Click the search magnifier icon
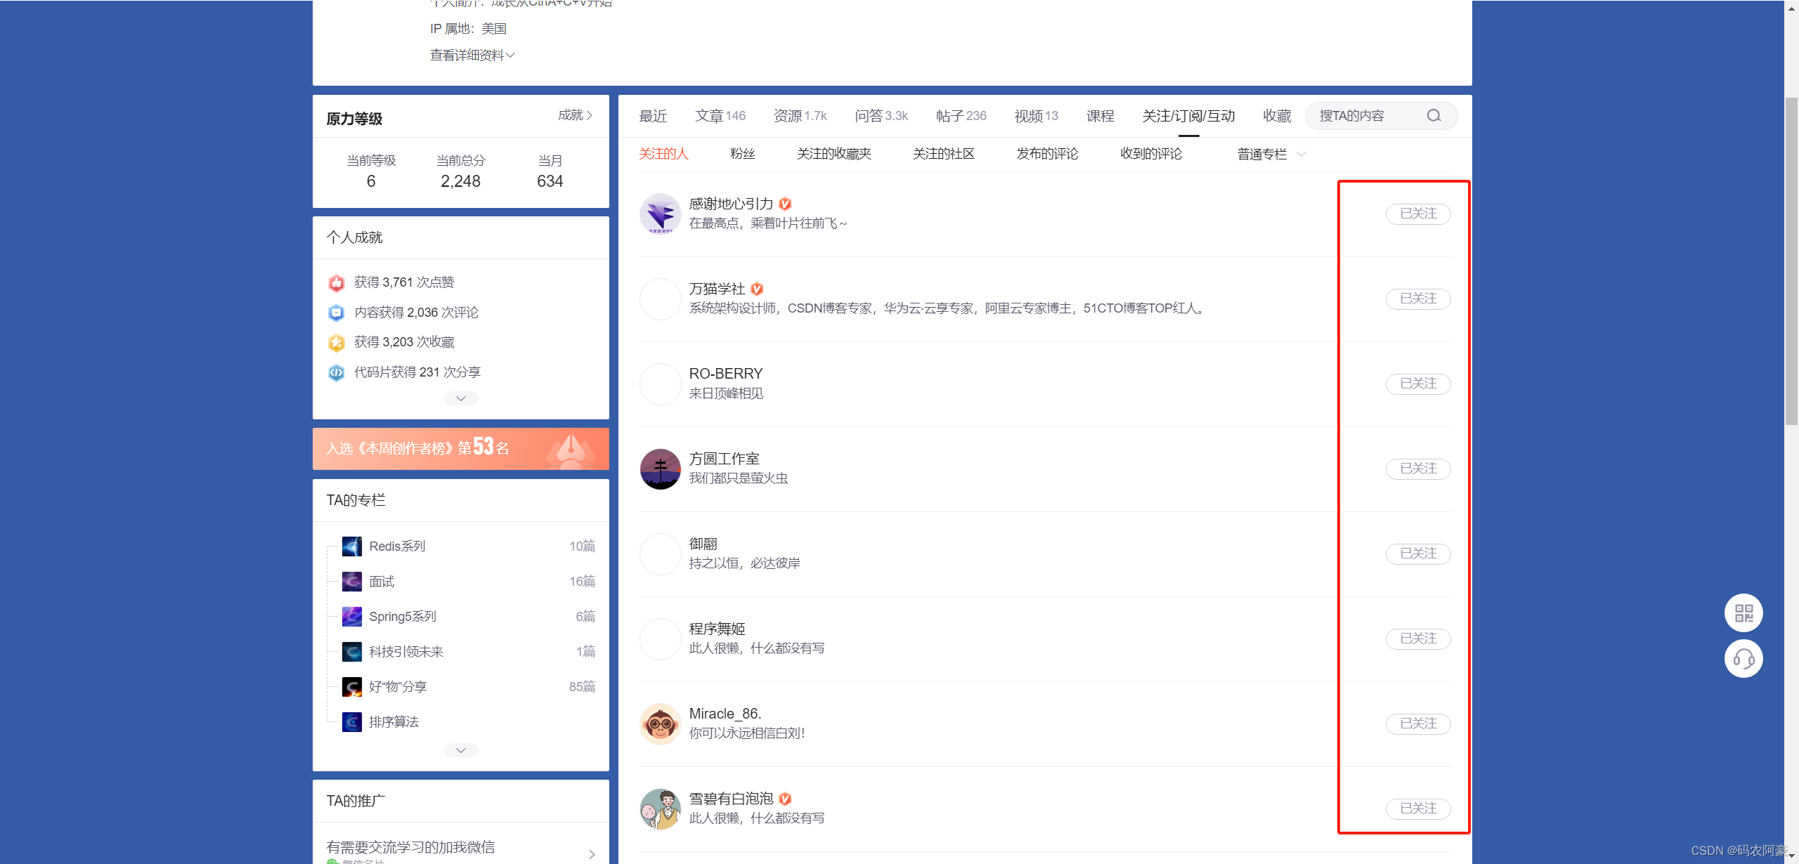The image size is (1799, 864). click(x=1434, y=116)
